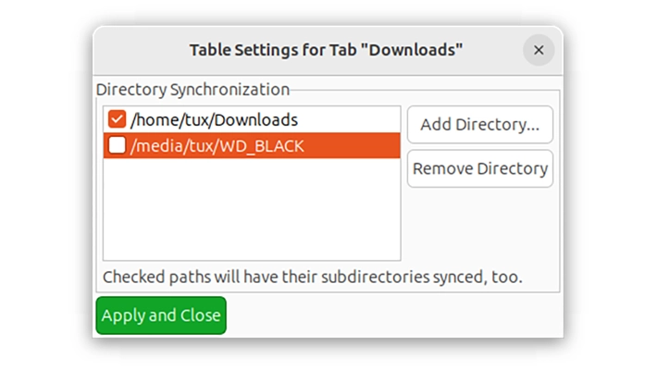Click the Remove Directory button
Image resolution: width=657 pixels, height=370 pixels.
[480, 168]
